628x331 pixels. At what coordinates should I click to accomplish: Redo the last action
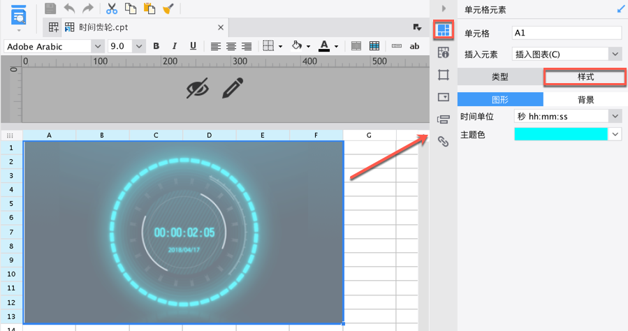tap(87, 8)
